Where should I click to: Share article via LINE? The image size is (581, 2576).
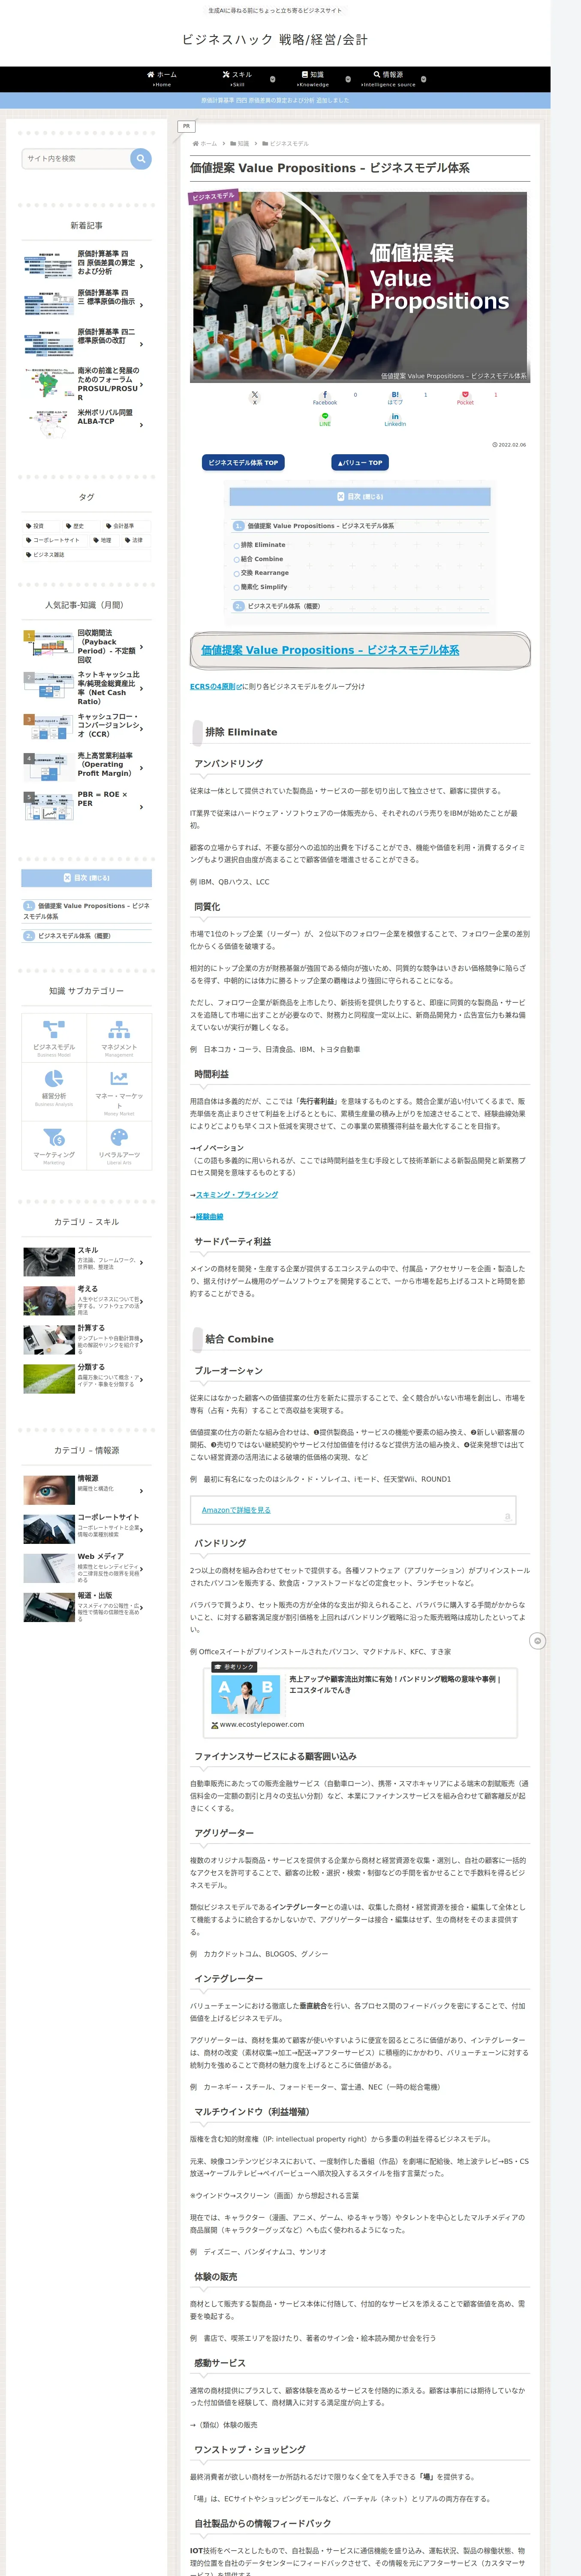tap(325, 419)
